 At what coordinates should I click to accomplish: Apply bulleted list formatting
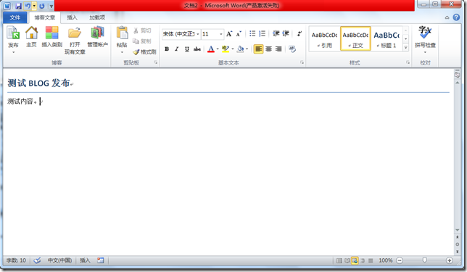(x=252, y=33)
